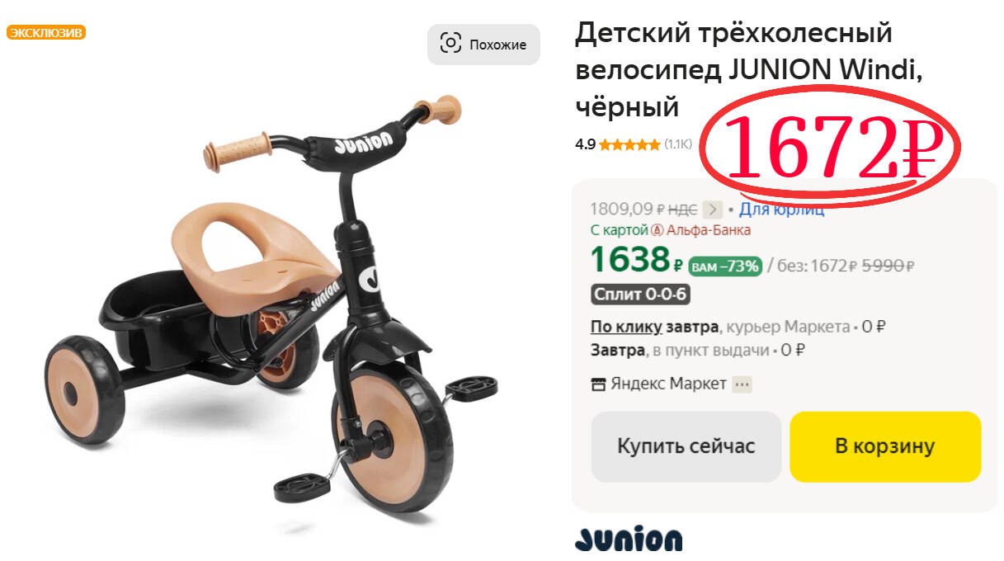The height and width of the screenshot is (561, 1004).
Task: Click the Alfa-Bank logo icon
Action: [x=657, y=230]
